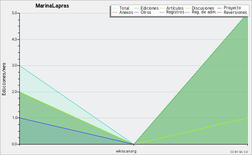Click the MarinaLapras chart title
Screen dimensions: 252x155
(52, 6)
